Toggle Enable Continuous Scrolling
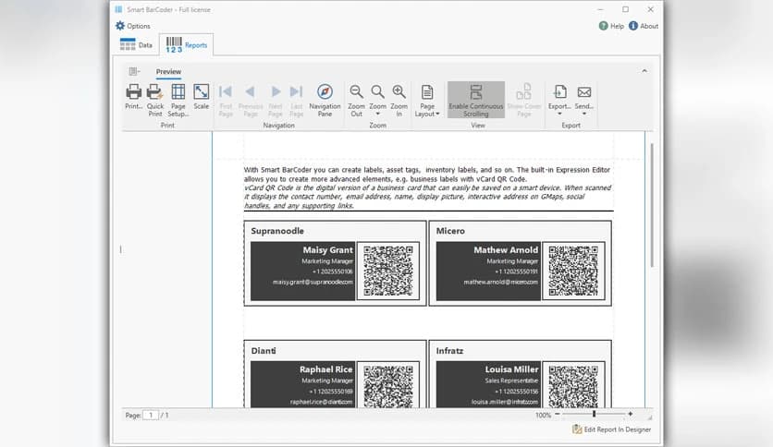Image resolution: width=773 pixels, height=447 pixels. point(476,100)
